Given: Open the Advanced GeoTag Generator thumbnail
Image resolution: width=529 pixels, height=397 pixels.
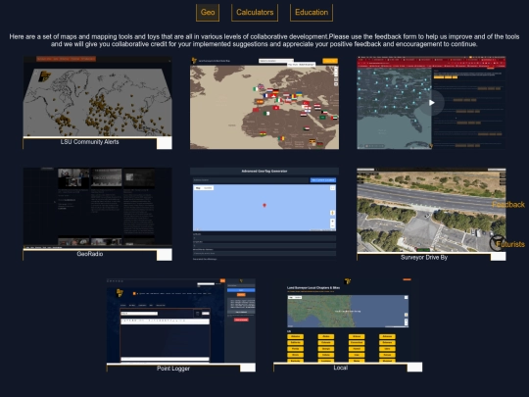Looking at the screenshot, I should click(264, 214).
